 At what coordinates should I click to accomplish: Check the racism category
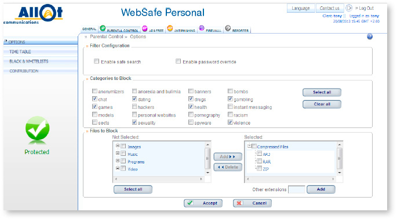pos(230,115)
